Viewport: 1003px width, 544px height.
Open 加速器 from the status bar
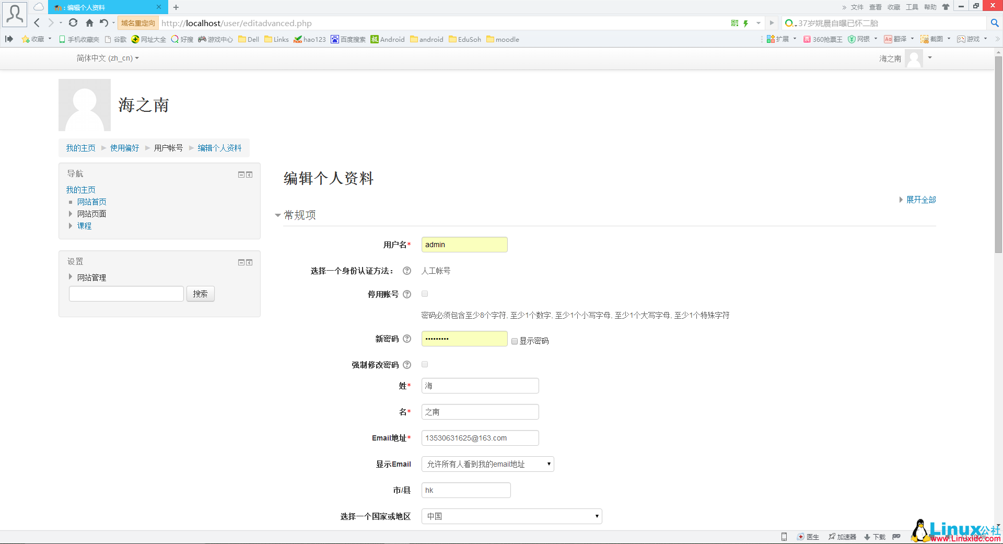842,537
